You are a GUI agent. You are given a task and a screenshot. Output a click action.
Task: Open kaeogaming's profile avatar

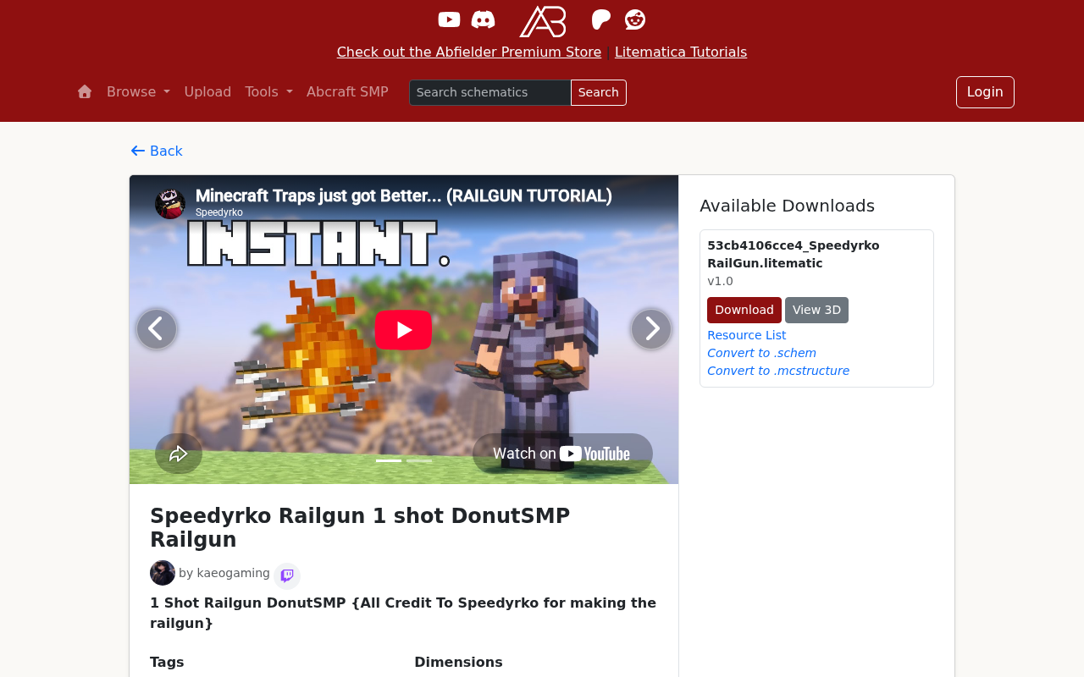click(x=163, y=573)
